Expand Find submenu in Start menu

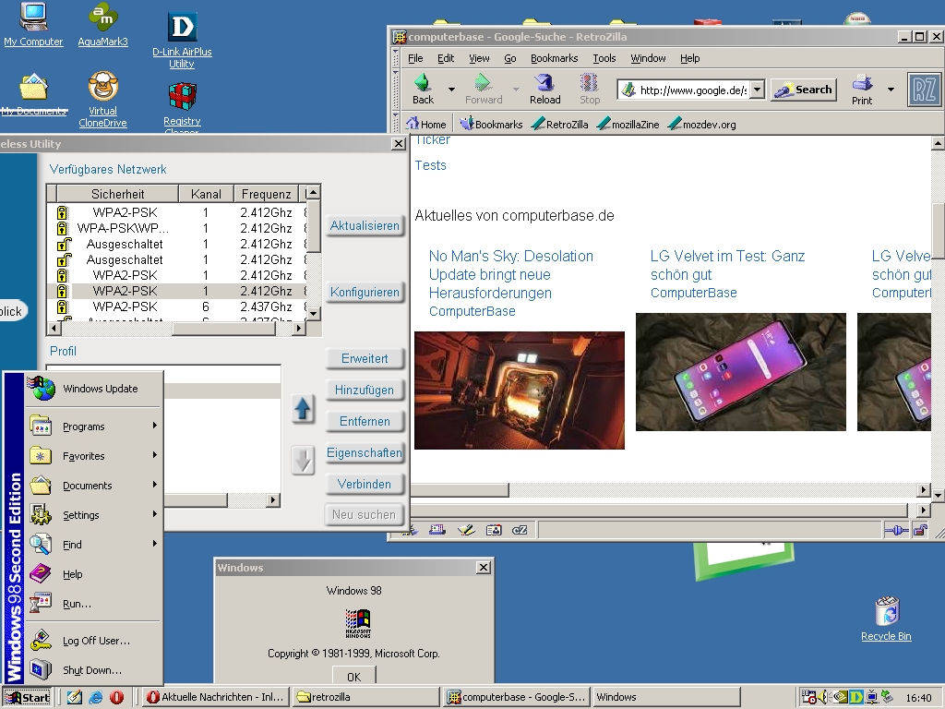pyautogui.click(x=94, y=545)
